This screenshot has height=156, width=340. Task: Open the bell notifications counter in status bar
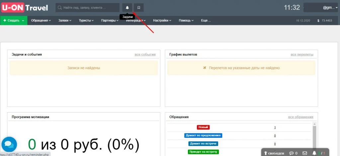[318, 153]
